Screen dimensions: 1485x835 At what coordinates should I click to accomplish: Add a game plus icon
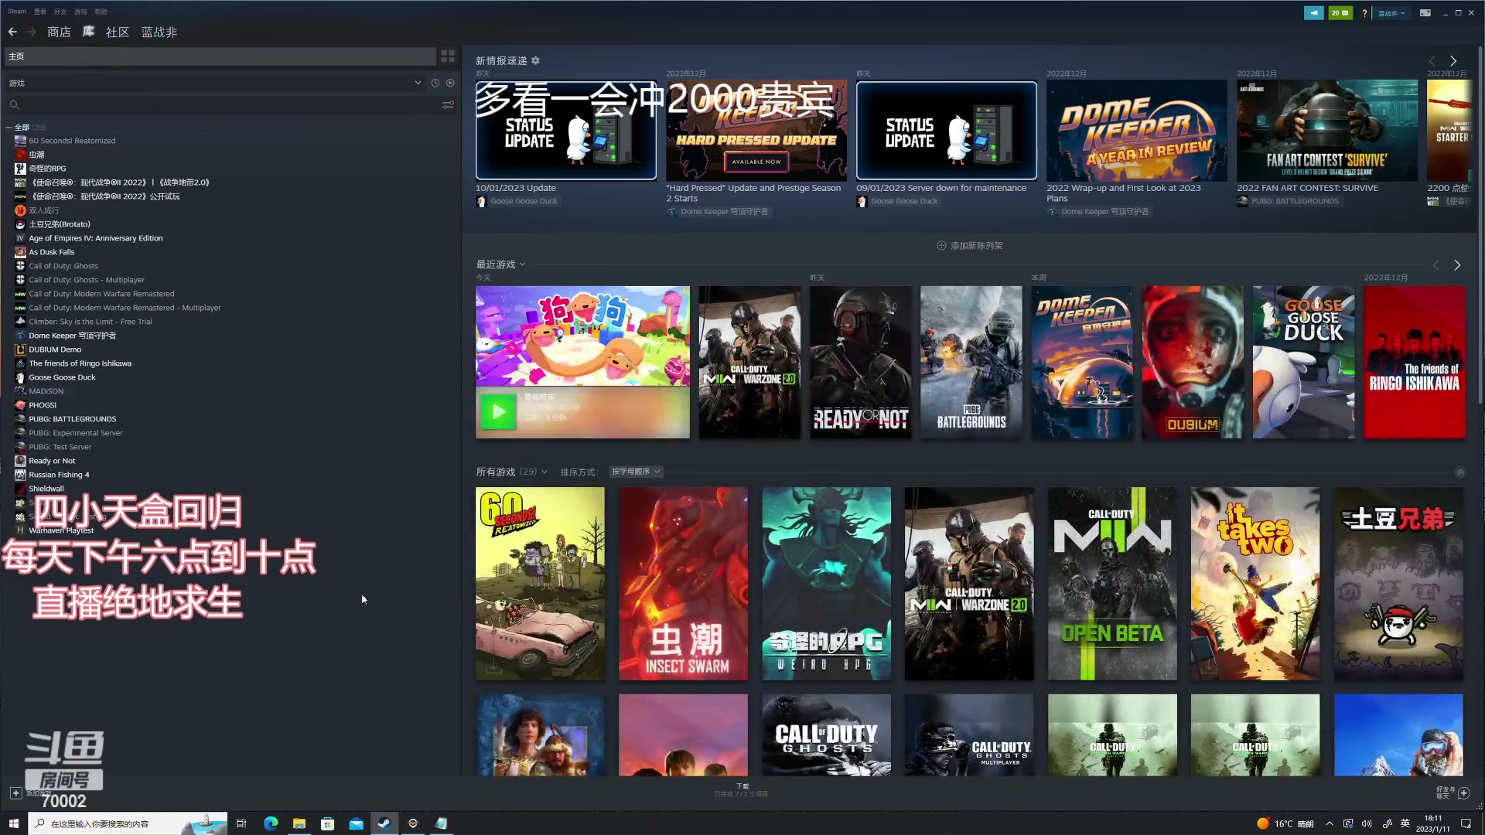point(15,793)
